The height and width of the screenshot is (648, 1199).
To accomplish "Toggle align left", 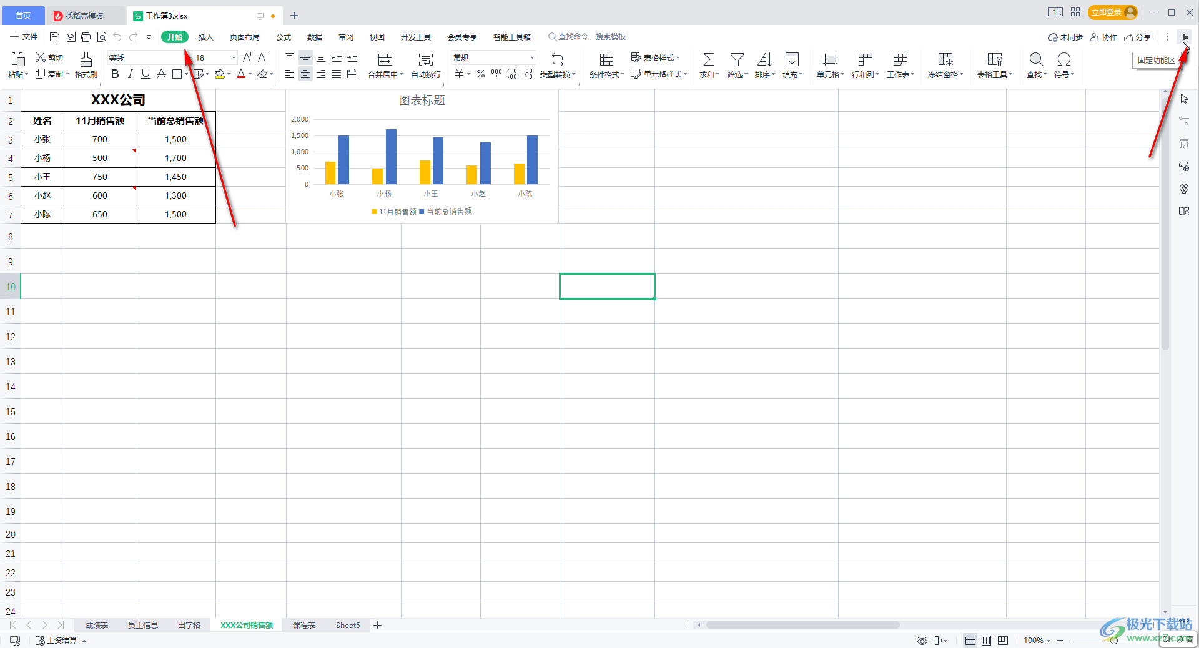I will [290, 74].
